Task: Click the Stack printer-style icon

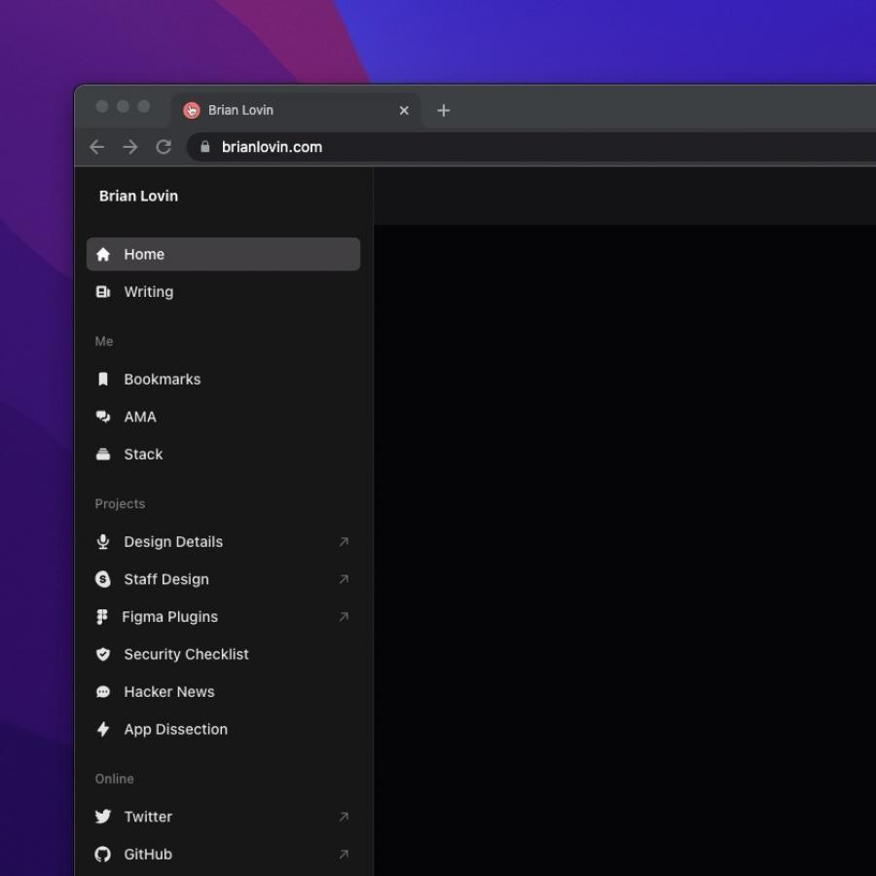Action: click(103, 454)
